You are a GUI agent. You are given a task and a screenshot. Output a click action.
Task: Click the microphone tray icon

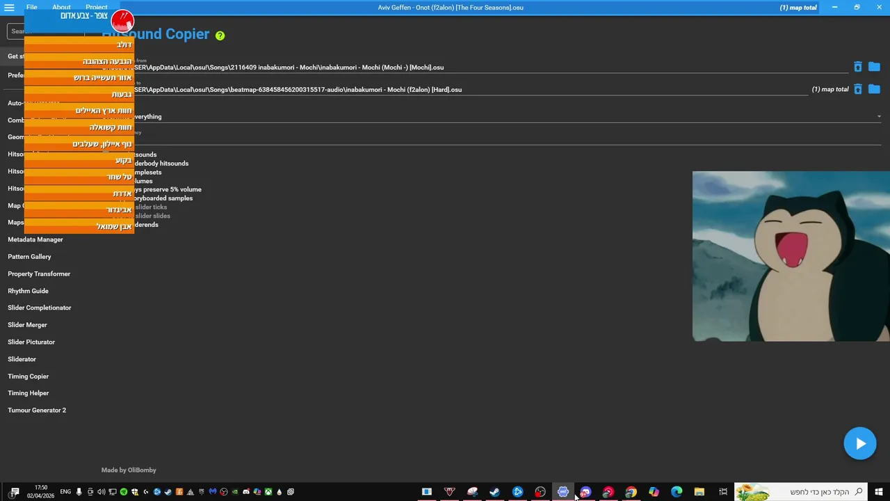tap(79, 492)
